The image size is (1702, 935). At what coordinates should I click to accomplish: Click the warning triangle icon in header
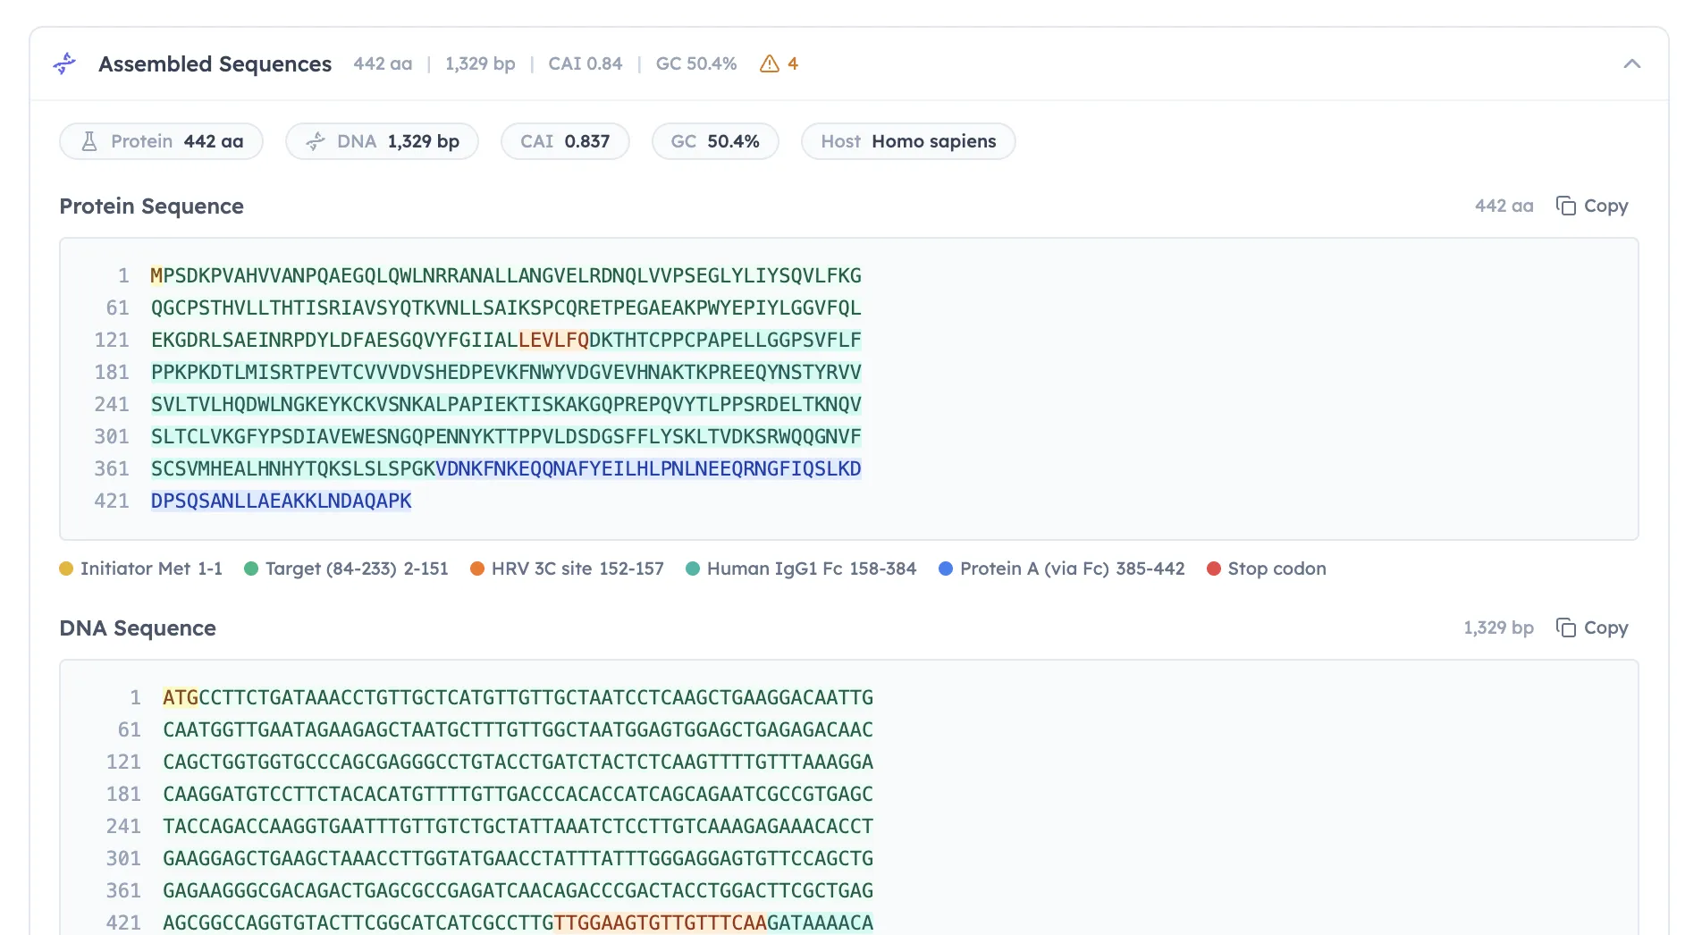pyautogui.click(x=769, y=63)
